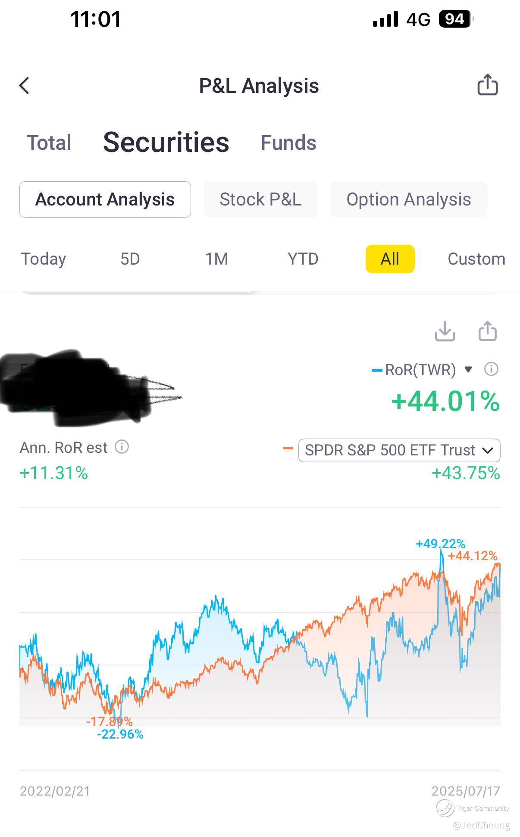Screen dimensions: 520x837
Task: Open the Custom date range picker
Action: click(476, 259)
